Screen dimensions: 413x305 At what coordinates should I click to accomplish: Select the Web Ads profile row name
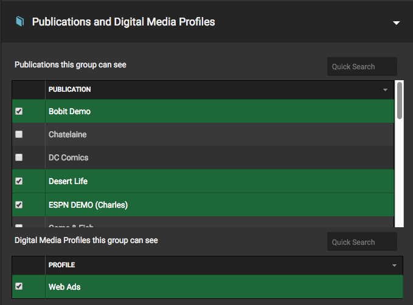click(x=64, y=286)
